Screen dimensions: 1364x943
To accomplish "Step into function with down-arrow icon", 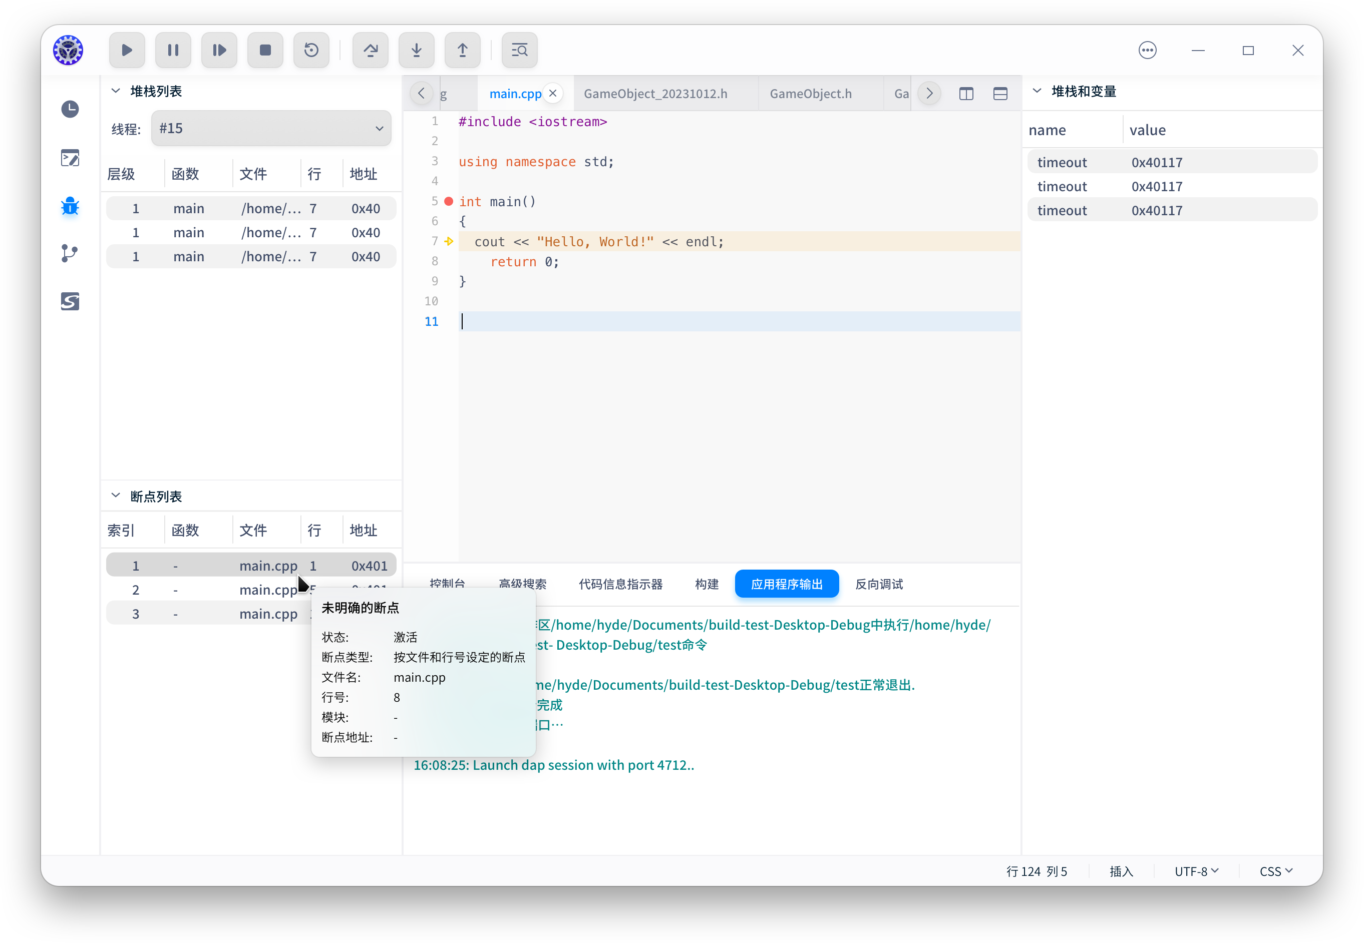I will pyautogui.click(x=416, y=50).
